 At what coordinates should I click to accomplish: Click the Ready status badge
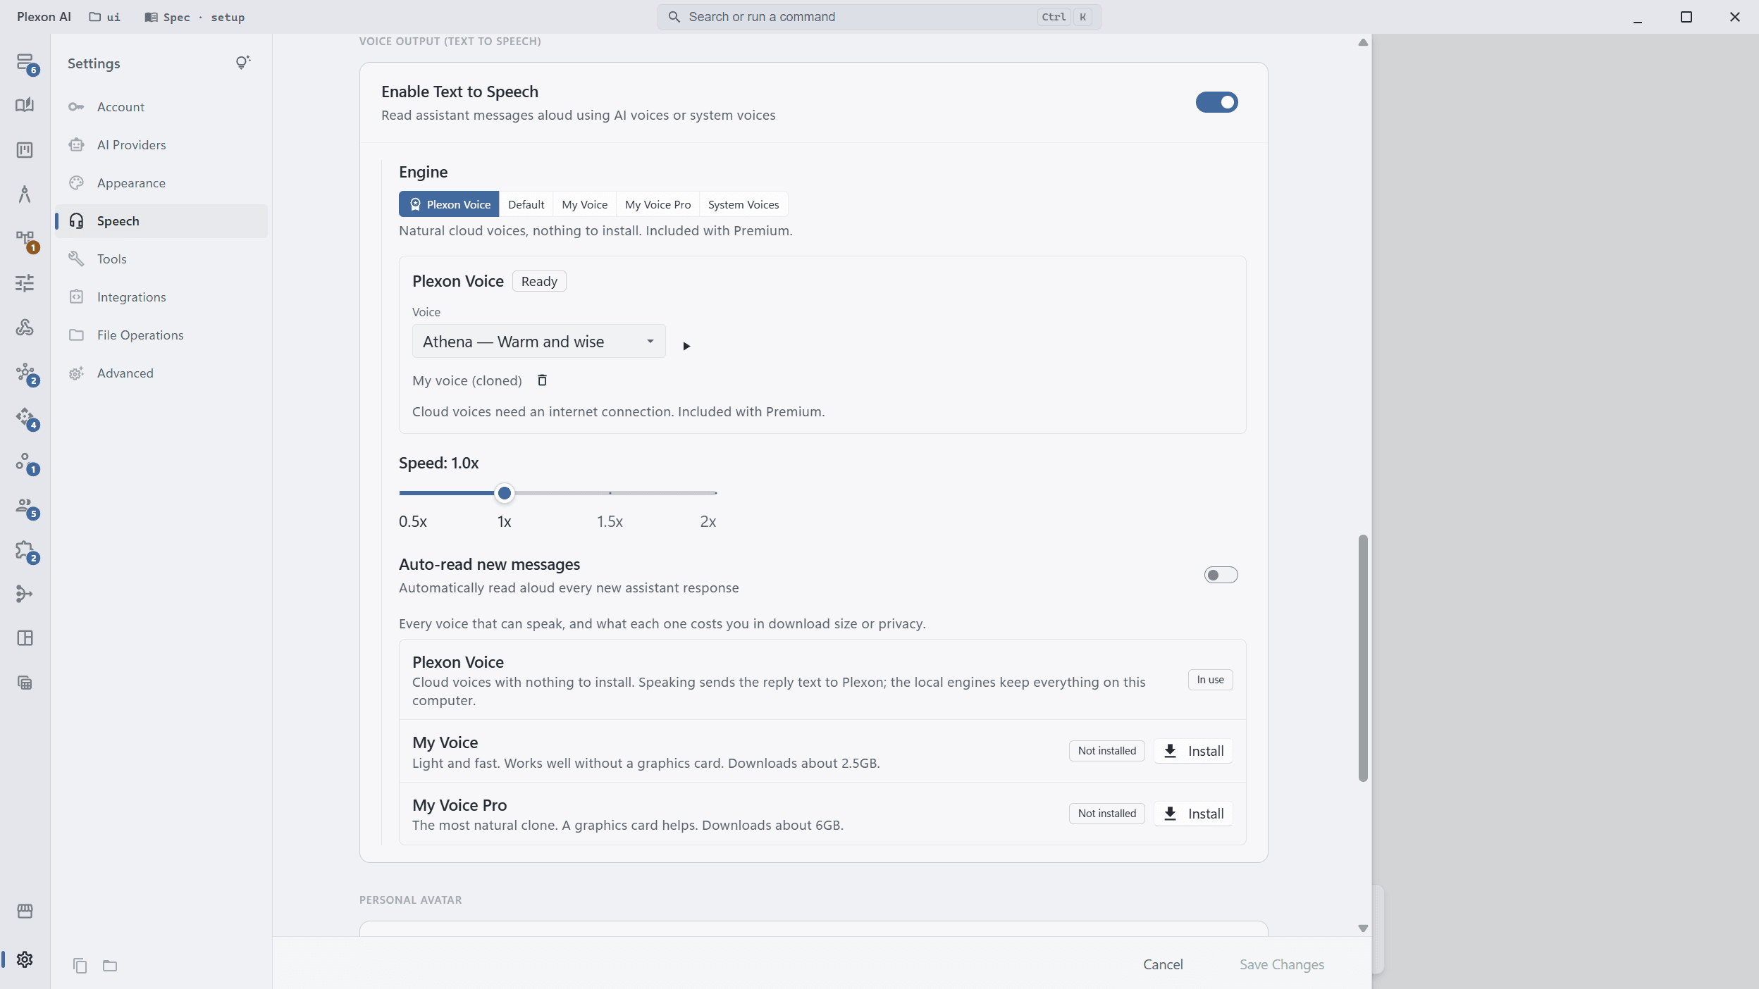pyautogui.click(x=539, y=281)
